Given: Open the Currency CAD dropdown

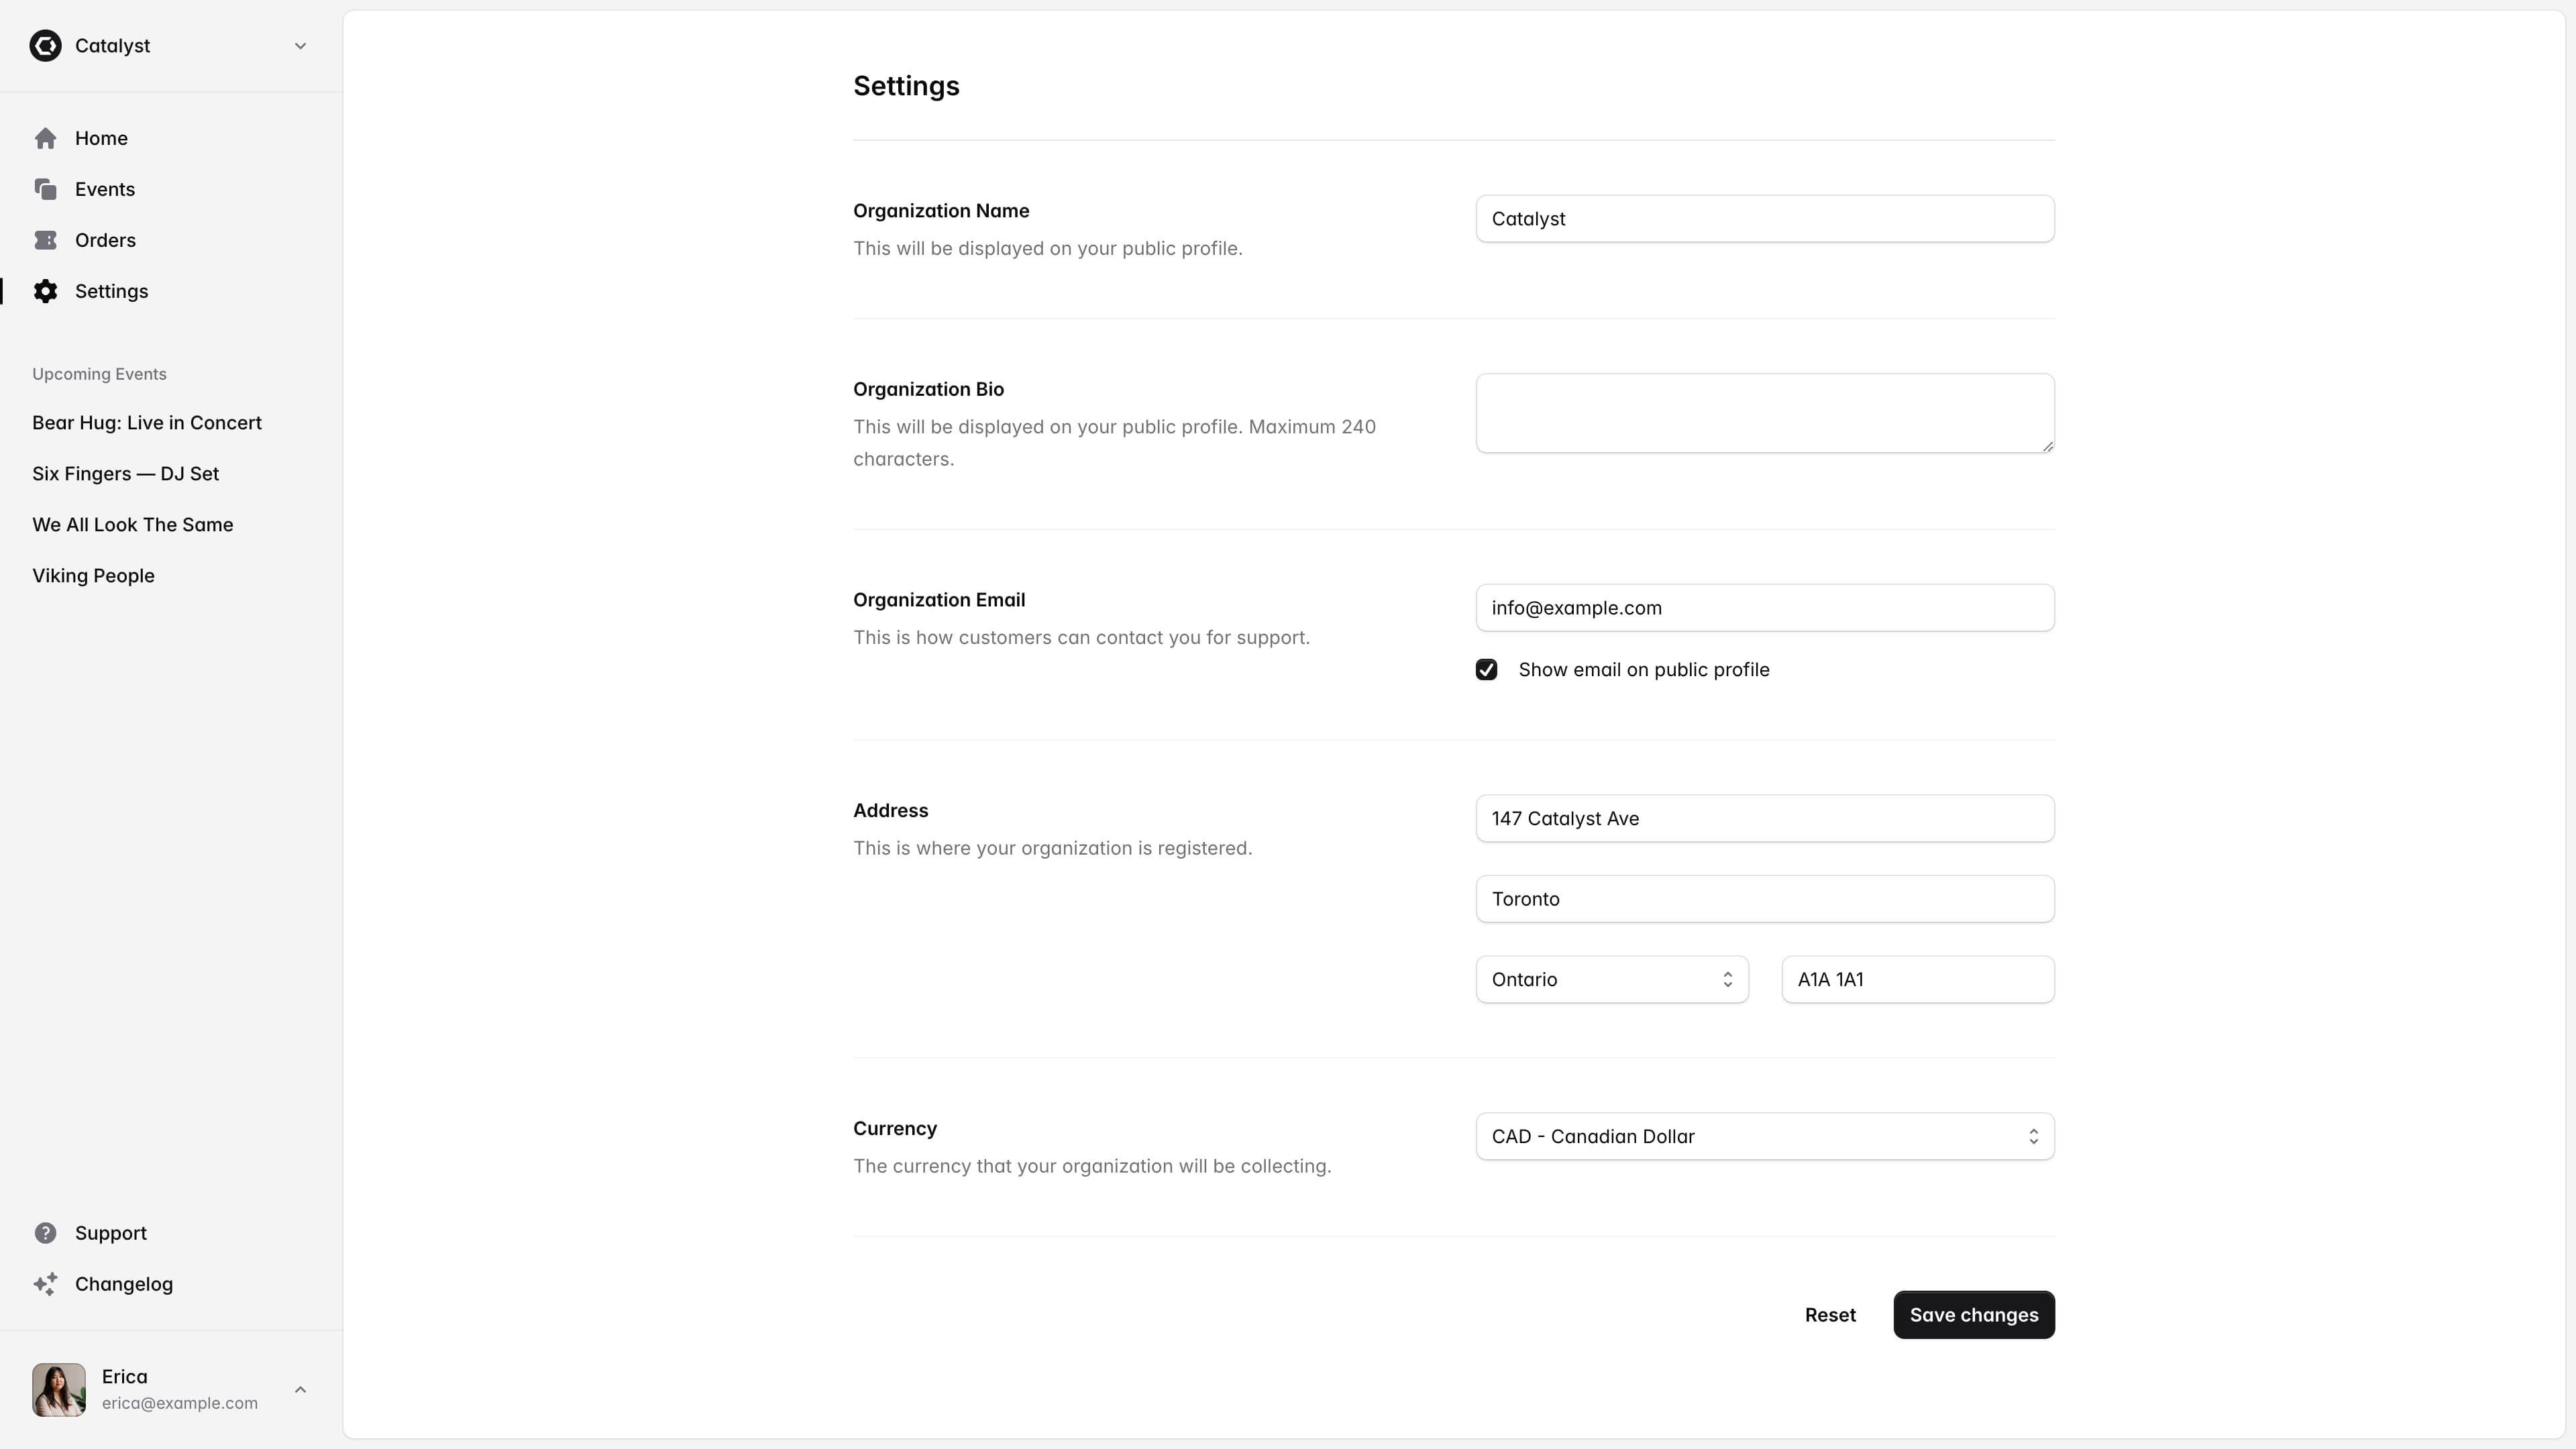Looking at the screenshot, I should tap(1764, 1136).
